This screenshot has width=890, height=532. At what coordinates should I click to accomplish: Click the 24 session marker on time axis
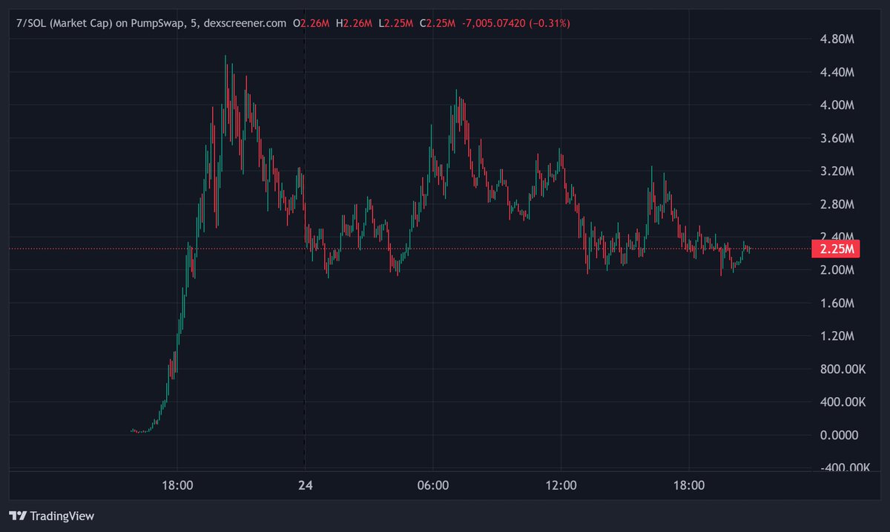[x=305, y=485]
